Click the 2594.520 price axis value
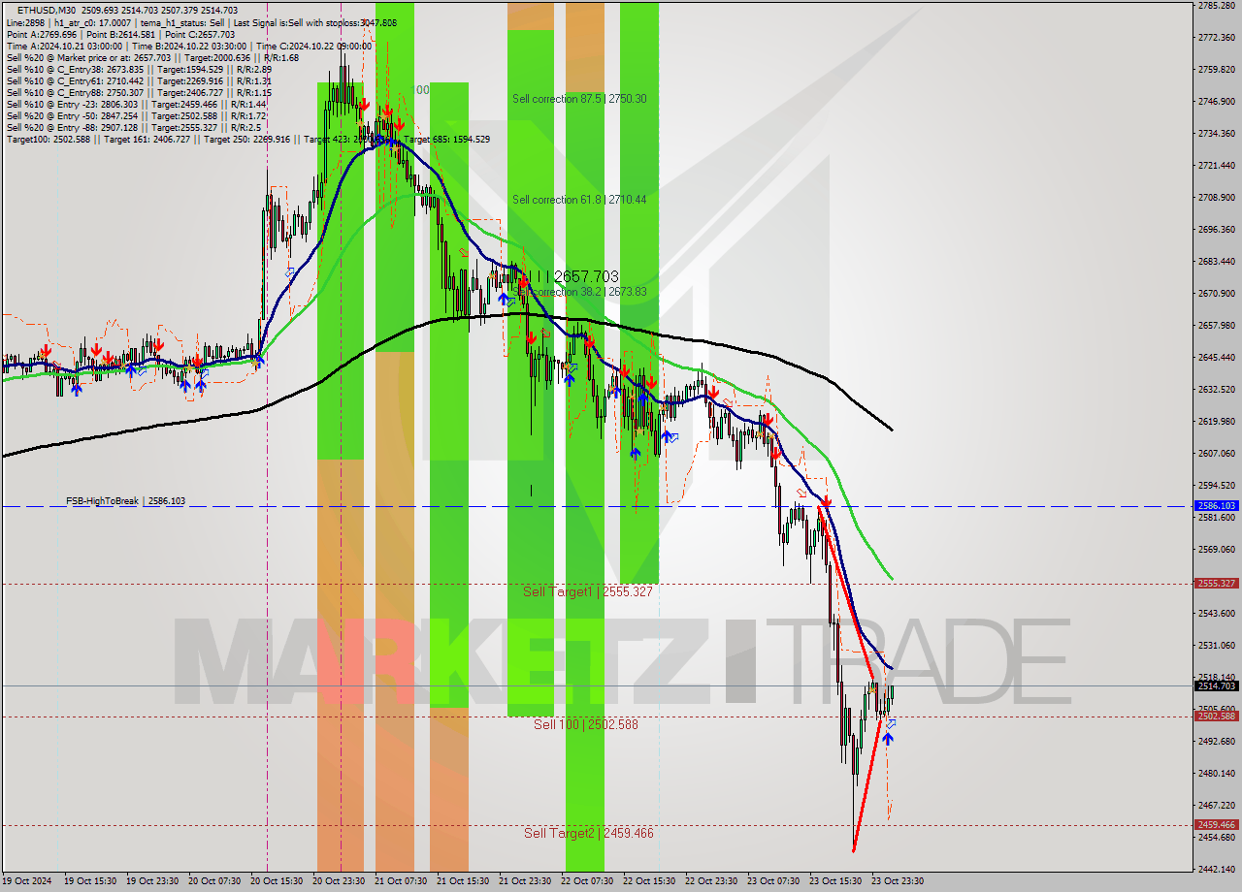The image size is (1242, 892). 1217,486
